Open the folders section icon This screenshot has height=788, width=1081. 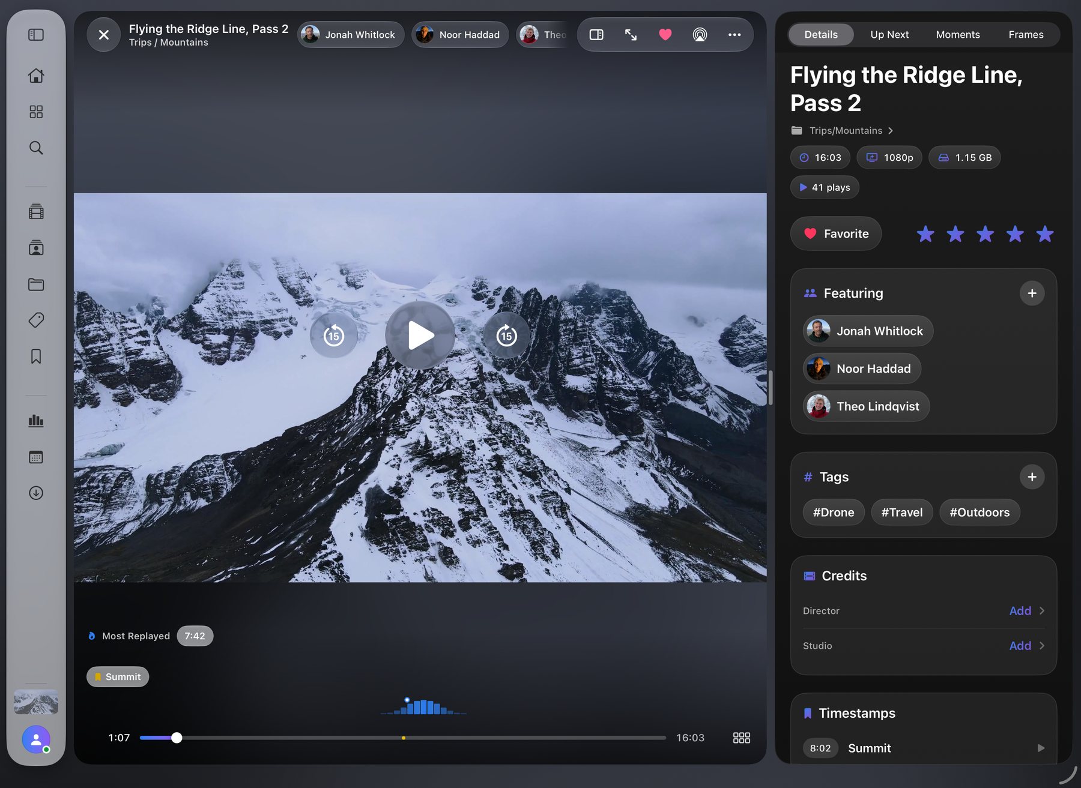pos(36,284)
